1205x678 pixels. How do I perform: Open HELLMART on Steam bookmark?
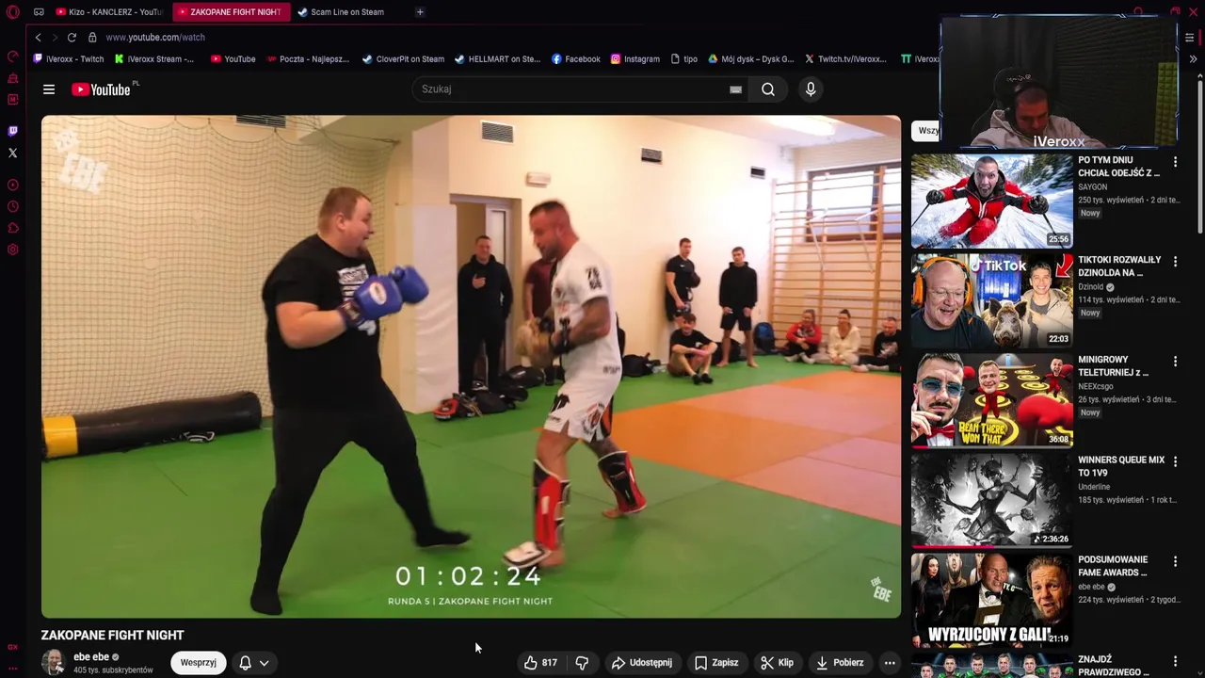coord(497,58)
